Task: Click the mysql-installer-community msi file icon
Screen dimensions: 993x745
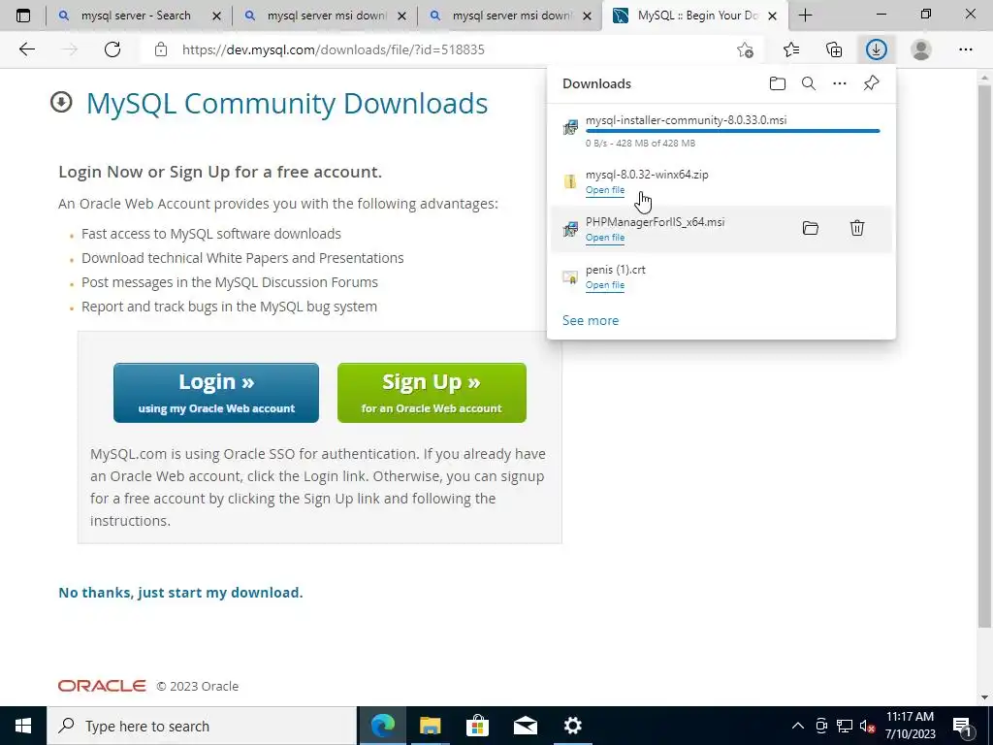Action: (570, 127)
